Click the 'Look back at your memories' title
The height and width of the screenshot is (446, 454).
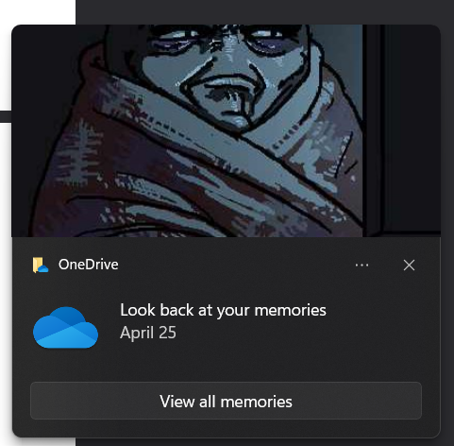click(x=223, y=310)
